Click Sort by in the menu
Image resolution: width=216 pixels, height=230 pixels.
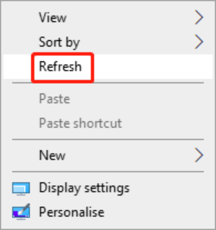[59, 42]
